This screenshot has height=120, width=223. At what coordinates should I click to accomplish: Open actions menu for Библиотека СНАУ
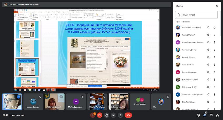215,80
